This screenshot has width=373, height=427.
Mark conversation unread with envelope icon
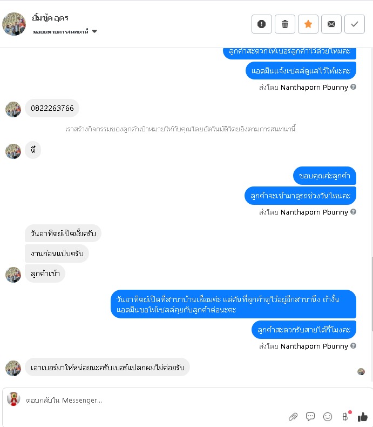click(x=331, y=24)
